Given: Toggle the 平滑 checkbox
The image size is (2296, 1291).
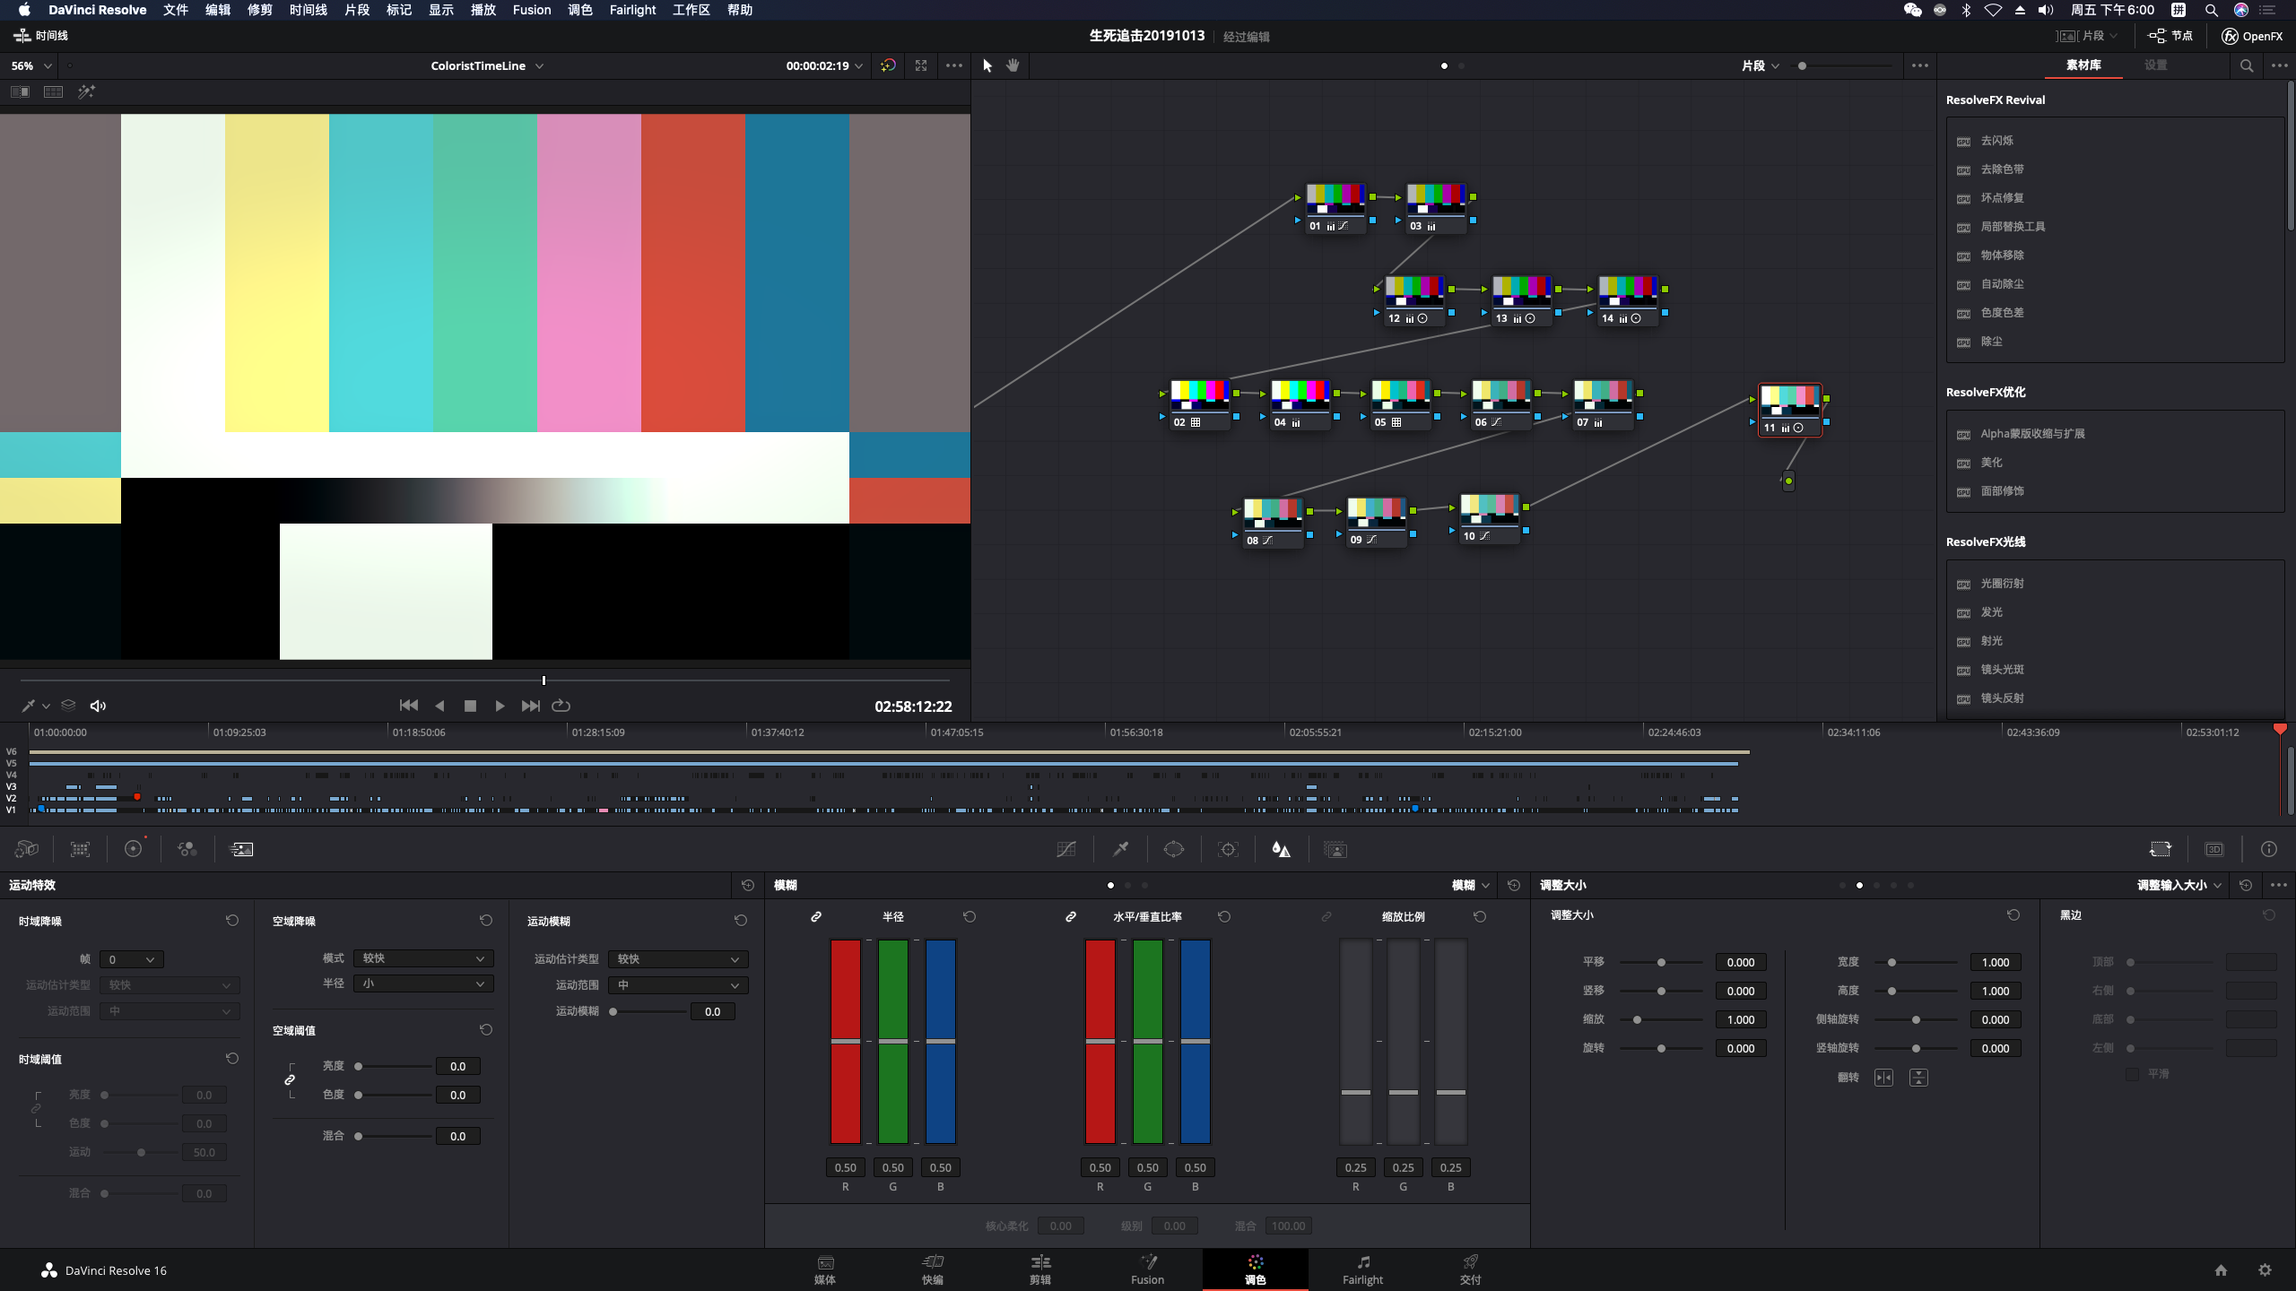Looking at the screenshot, I should click(2132, 1073).
